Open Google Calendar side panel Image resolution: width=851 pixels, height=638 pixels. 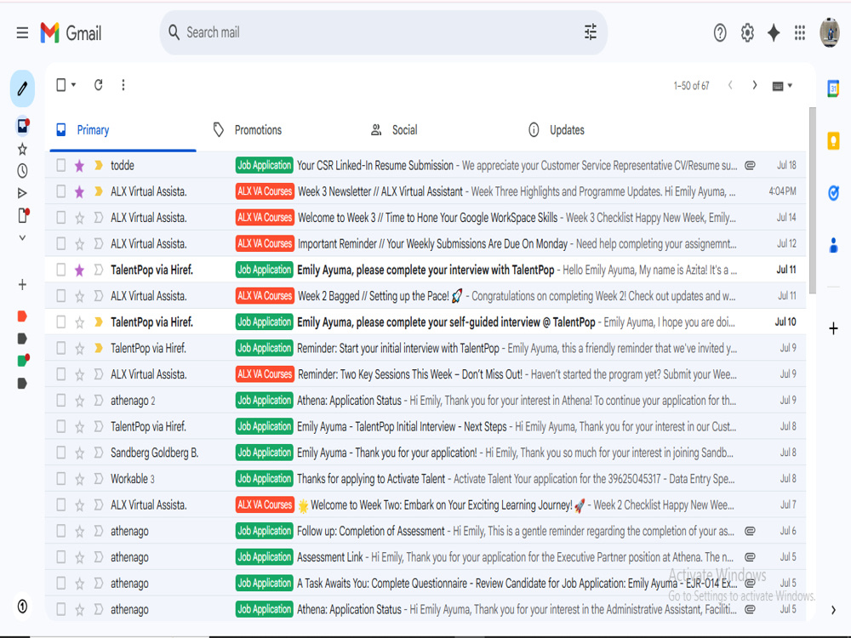click(x=833, y=88)
